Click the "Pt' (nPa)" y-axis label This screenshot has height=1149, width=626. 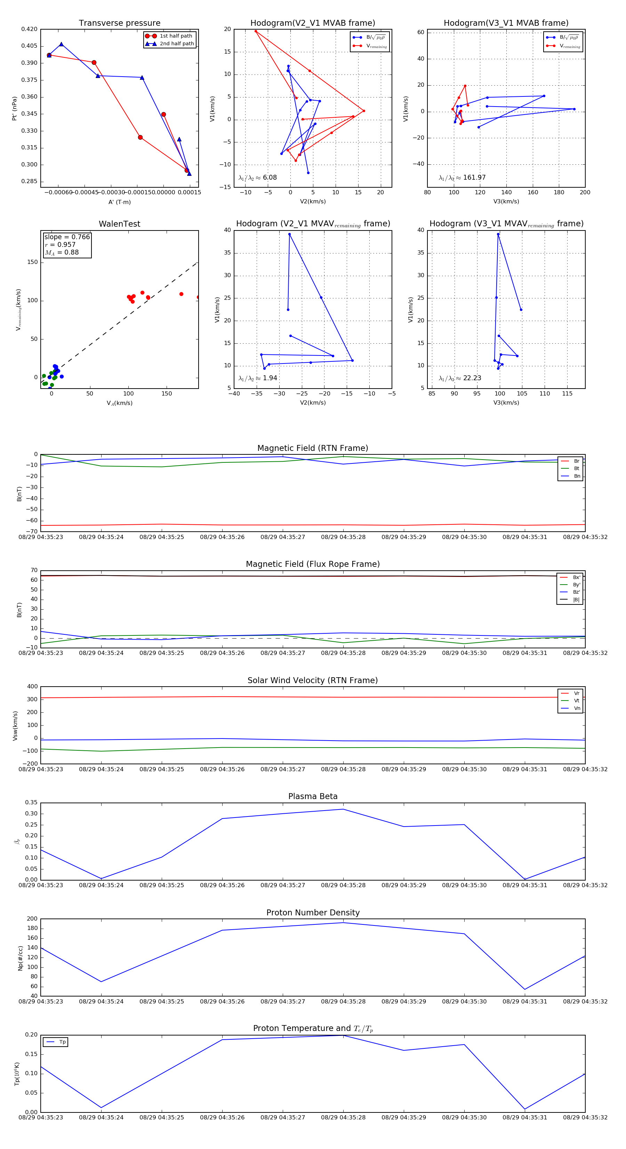point(14,108)
